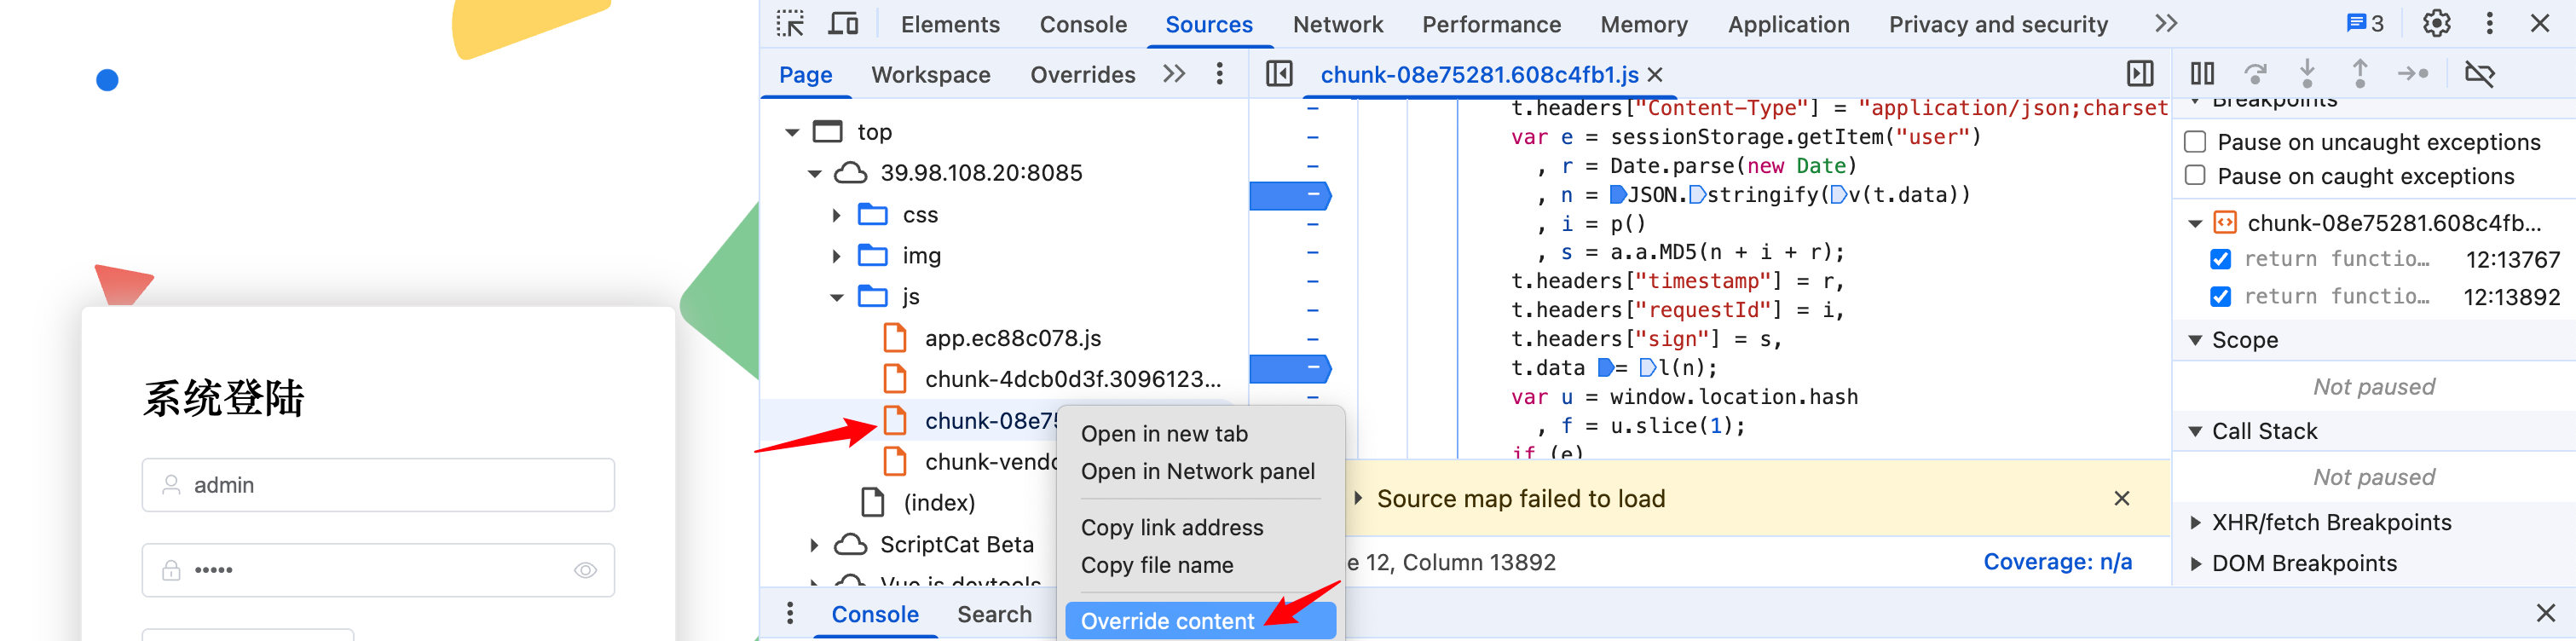2576x641 pixels.
Task: Enable Pause on caught exceptions
Action: click(x=2196, y=176)
